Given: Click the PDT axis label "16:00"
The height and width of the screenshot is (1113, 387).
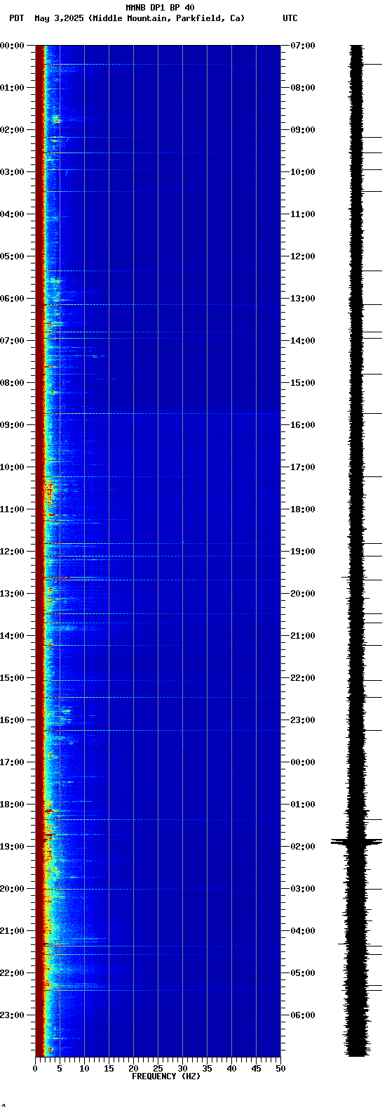Looking at the screenshot, I should point(12,720).
